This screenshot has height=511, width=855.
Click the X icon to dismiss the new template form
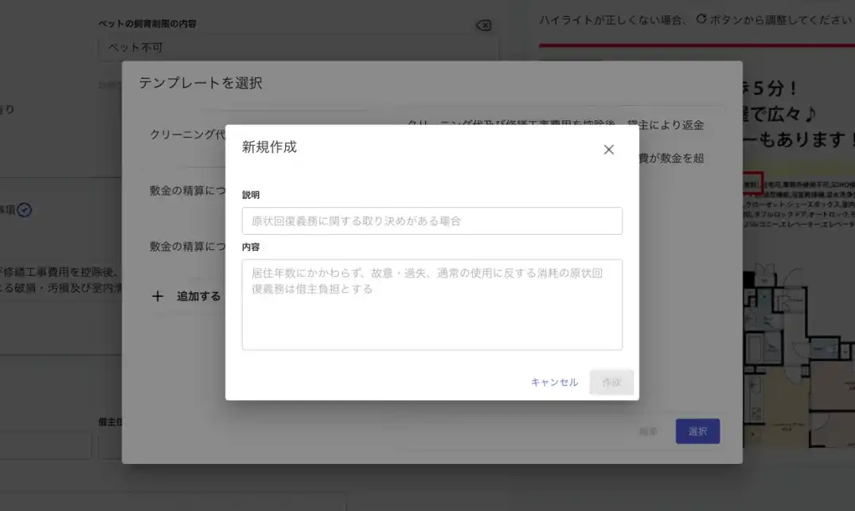(609, 149)
